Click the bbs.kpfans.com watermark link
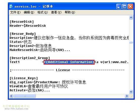This screenshot has width=140, height=111. 16,109
